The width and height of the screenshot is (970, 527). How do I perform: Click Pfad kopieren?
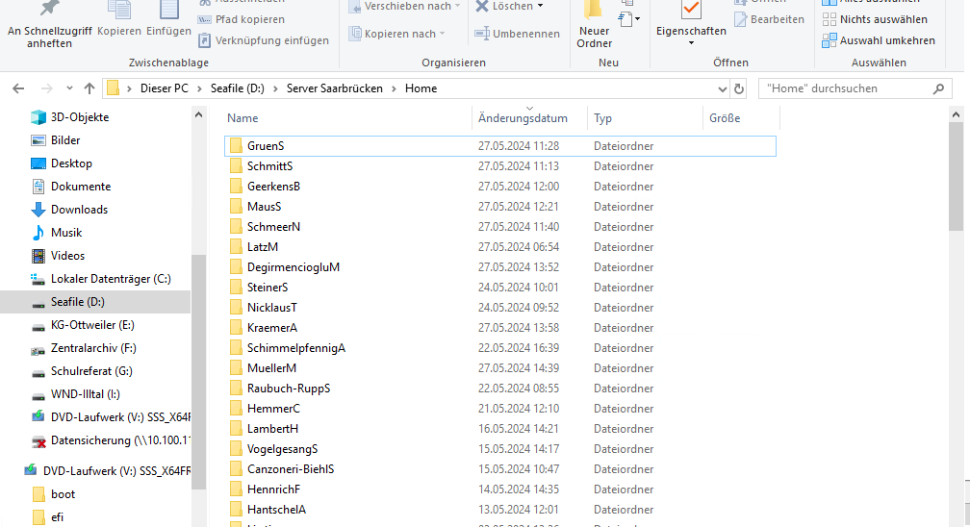point(242,19)
